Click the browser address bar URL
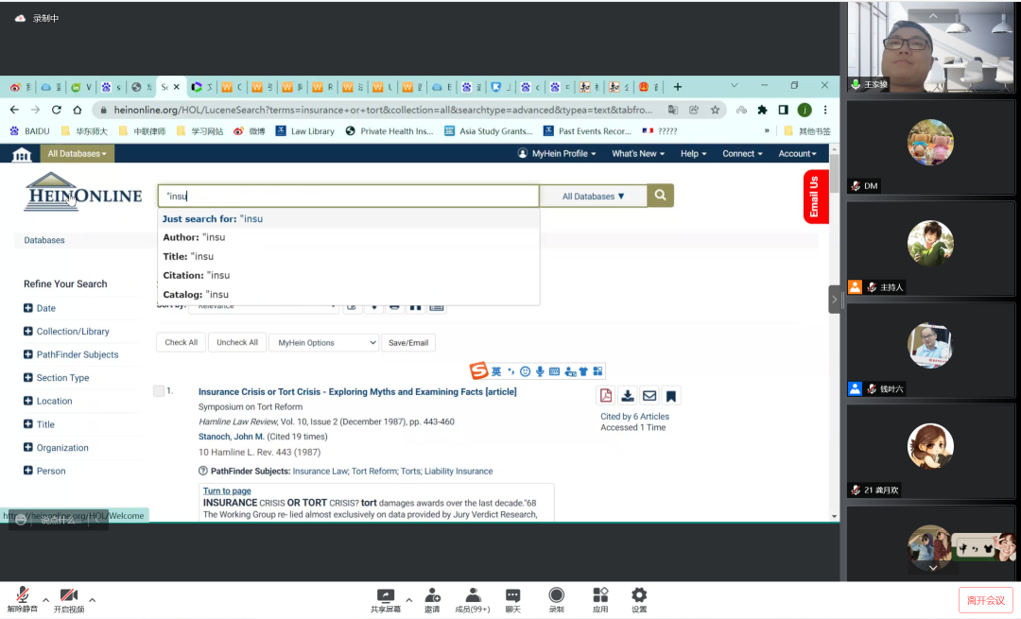The image size is (1021, 619). click(x=383, y=110)
